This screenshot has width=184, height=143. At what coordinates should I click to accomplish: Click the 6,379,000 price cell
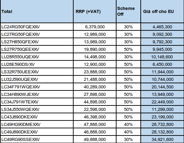coord(95,27)
